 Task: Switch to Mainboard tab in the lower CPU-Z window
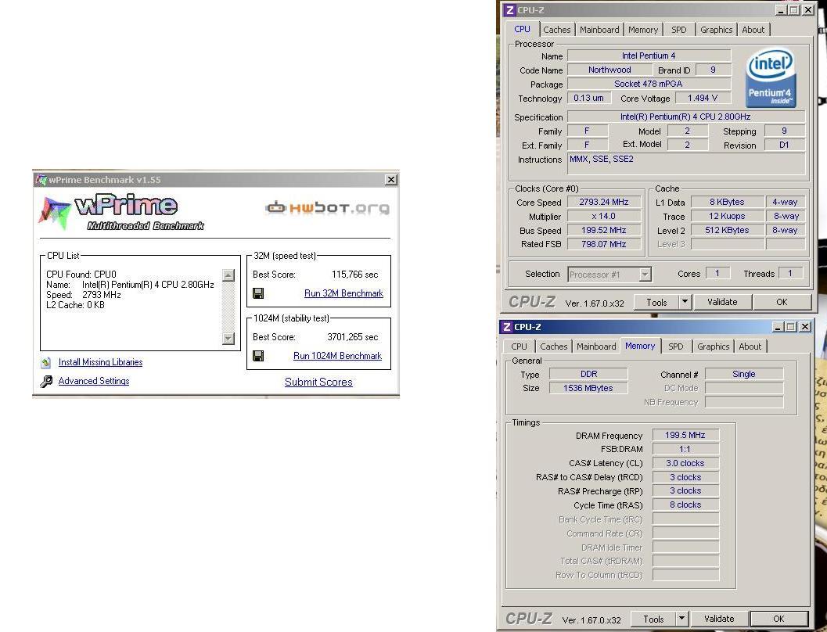(596, 347)
